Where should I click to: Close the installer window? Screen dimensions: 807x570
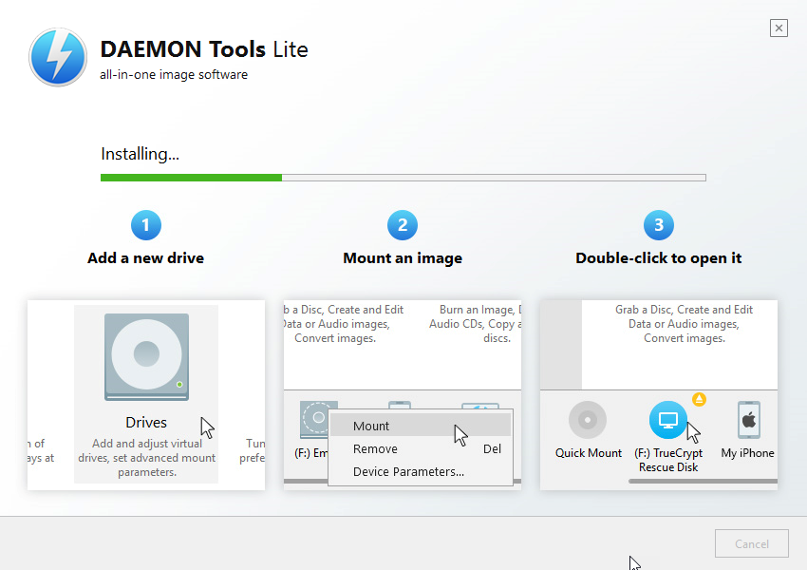(x=779, y=28)
